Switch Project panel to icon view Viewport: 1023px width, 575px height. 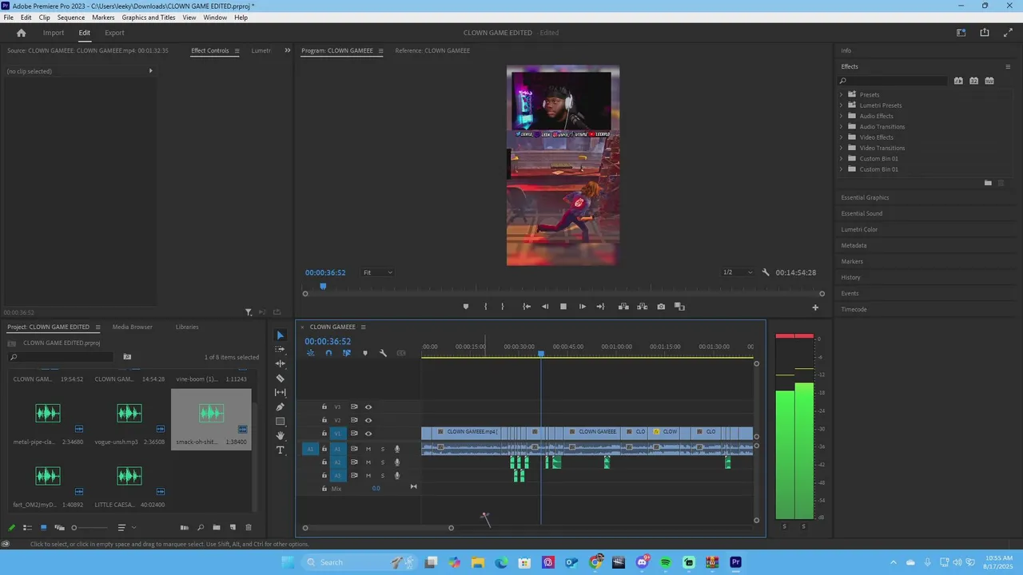43,528
